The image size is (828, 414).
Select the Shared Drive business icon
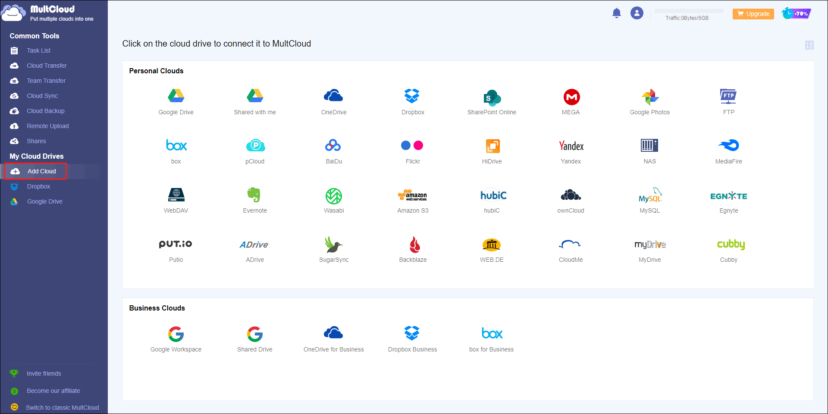[255, 334]
